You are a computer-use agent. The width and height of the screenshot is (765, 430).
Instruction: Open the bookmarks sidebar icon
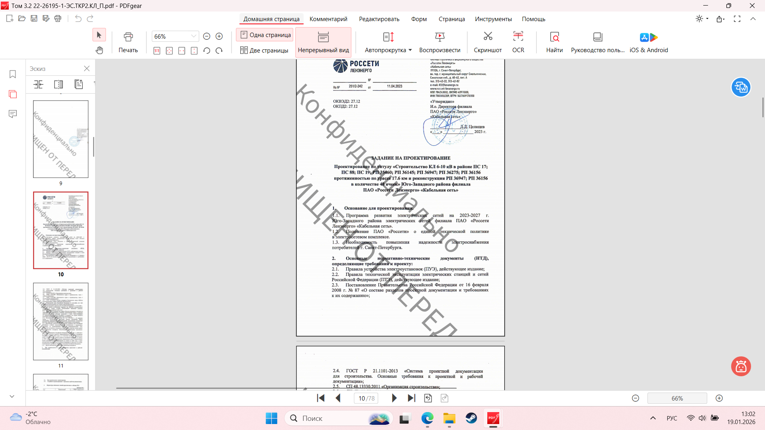pyautogui.click(x=13, y=74)
